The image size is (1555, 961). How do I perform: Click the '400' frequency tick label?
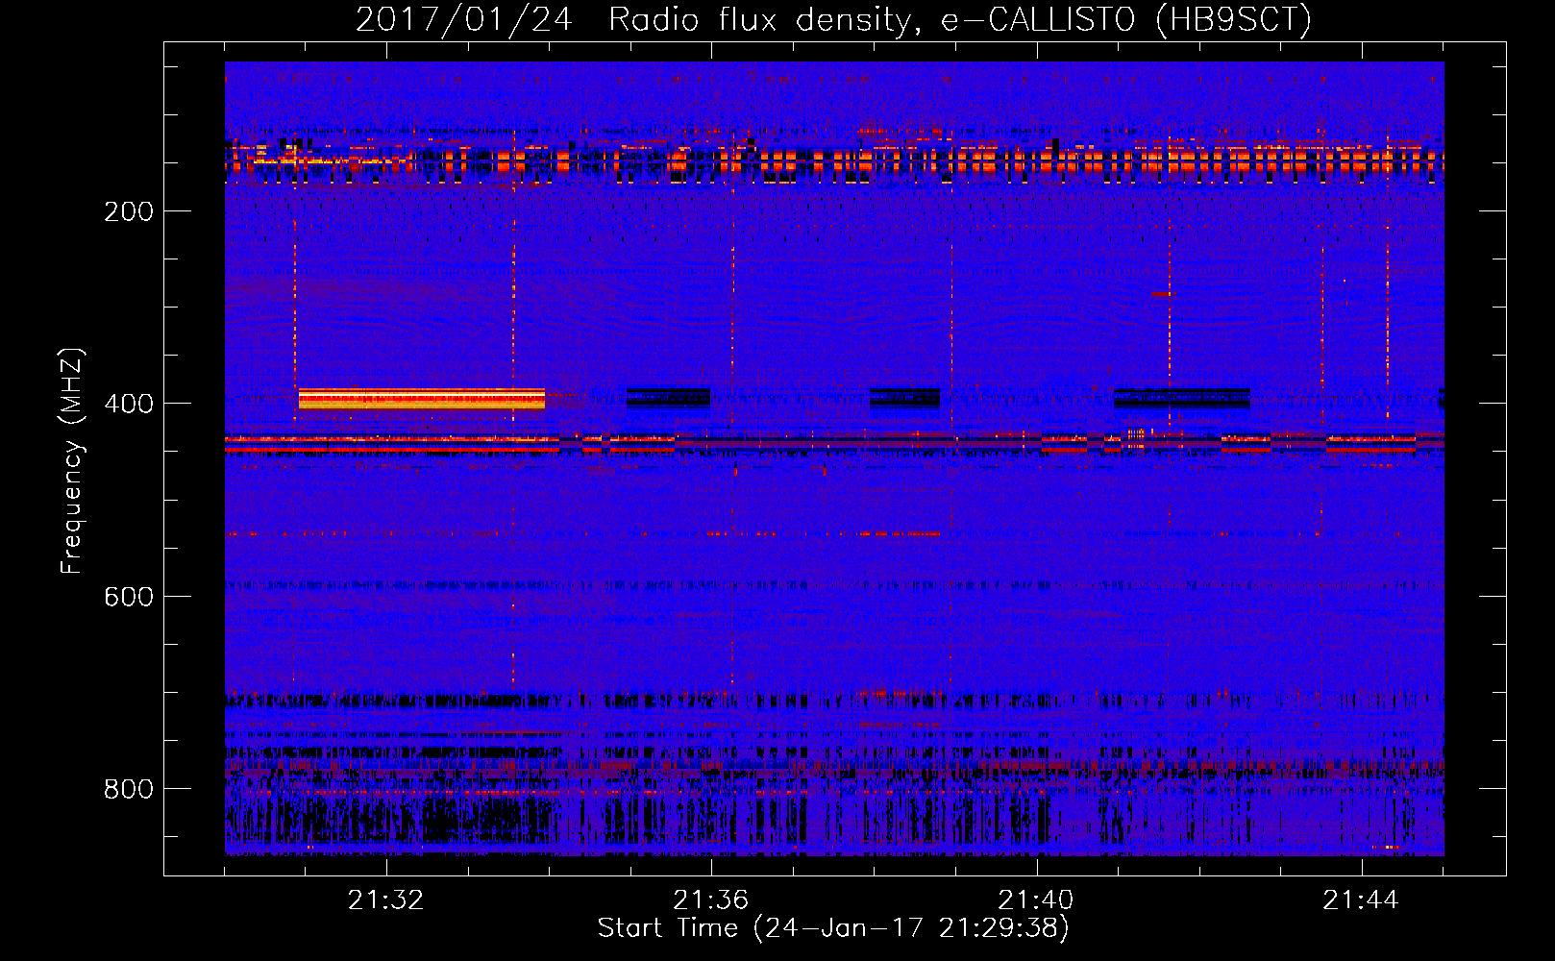coord(129,404)
